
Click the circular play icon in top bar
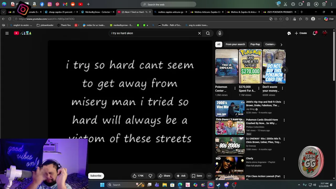(316, 4)
